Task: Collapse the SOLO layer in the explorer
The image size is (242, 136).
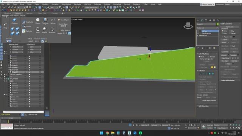Action: (x=4, y=81)
